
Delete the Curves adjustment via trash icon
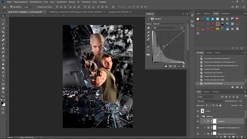[x=184, y=66]
